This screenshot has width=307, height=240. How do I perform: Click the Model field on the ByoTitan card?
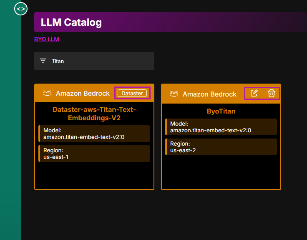click(x=221, y=127)
